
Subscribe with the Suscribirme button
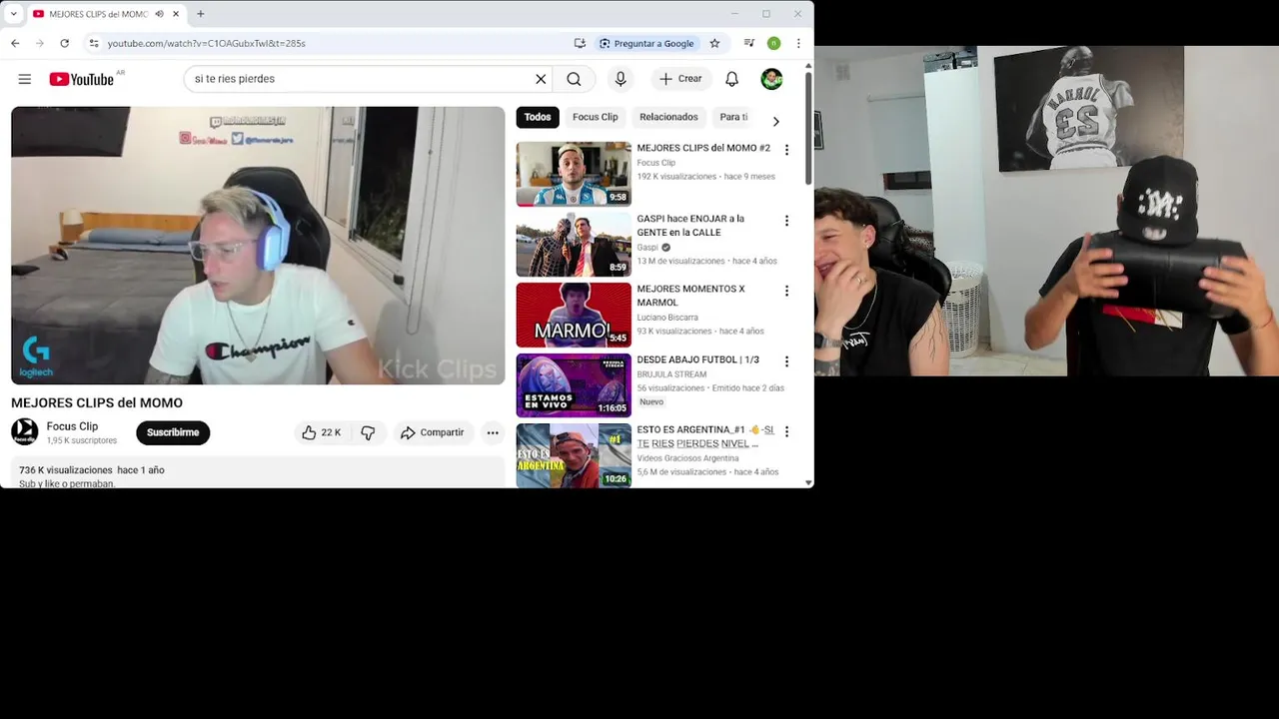173,432
